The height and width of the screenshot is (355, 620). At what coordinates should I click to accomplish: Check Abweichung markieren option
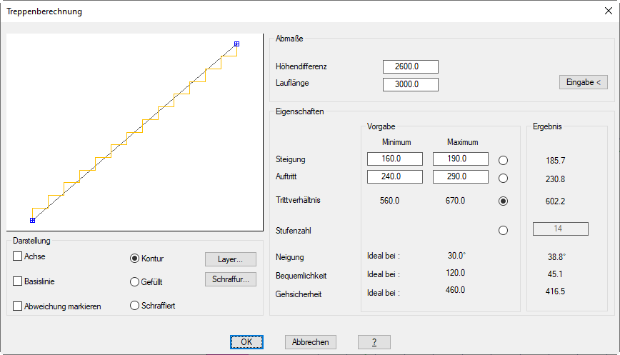(18, 306)
